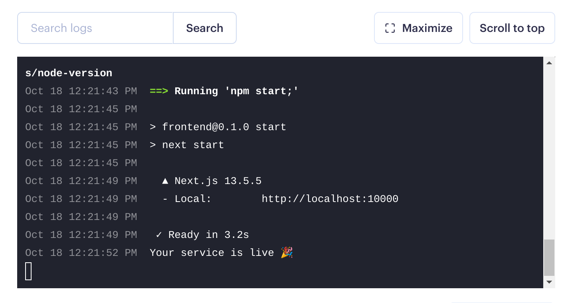Click the party popper emoji
This screenshot has height=303, width=562.
pos(287,252)
